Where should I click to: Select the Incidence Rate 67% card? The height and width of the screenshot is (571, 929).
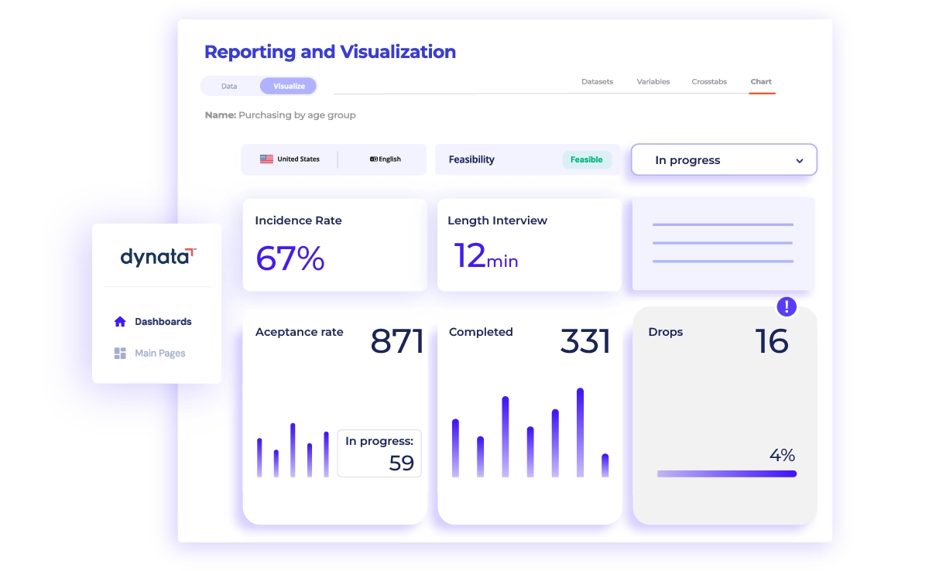[x=334, y=244]
